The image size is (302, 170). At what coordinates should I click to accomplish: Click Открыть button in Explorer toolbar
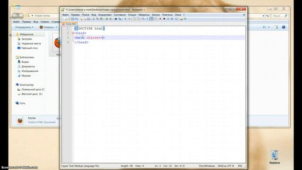point(47,27)
